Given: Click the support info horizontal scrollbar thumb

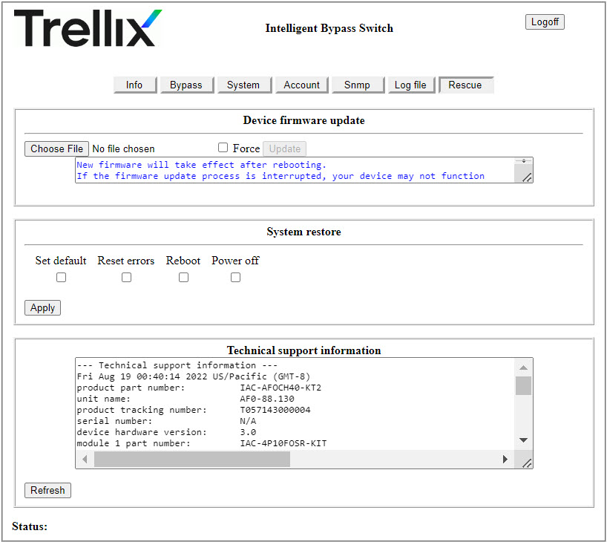Looking at the screenshot, I should click(192, 459).
